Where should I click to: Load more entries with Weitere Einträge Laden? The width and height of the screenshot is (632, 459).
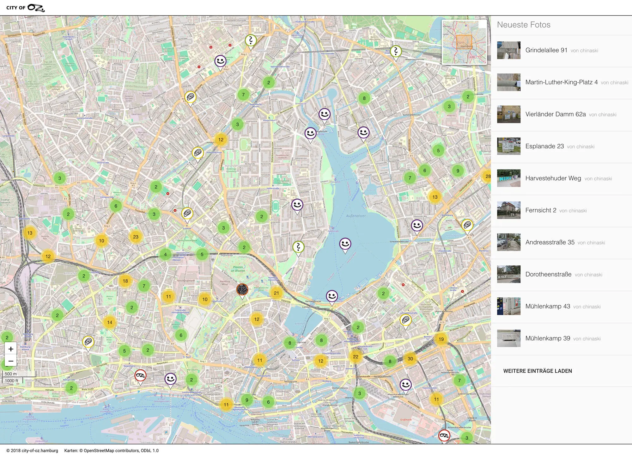538,371
